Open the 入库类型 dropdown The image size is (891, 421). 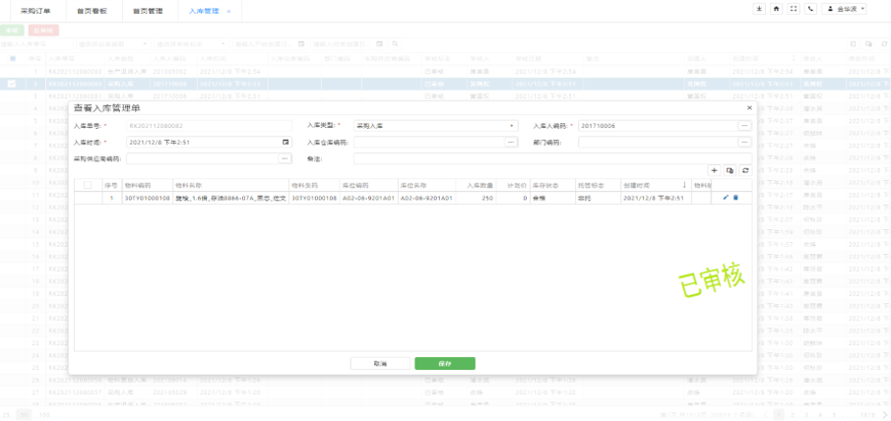(436, 126)
